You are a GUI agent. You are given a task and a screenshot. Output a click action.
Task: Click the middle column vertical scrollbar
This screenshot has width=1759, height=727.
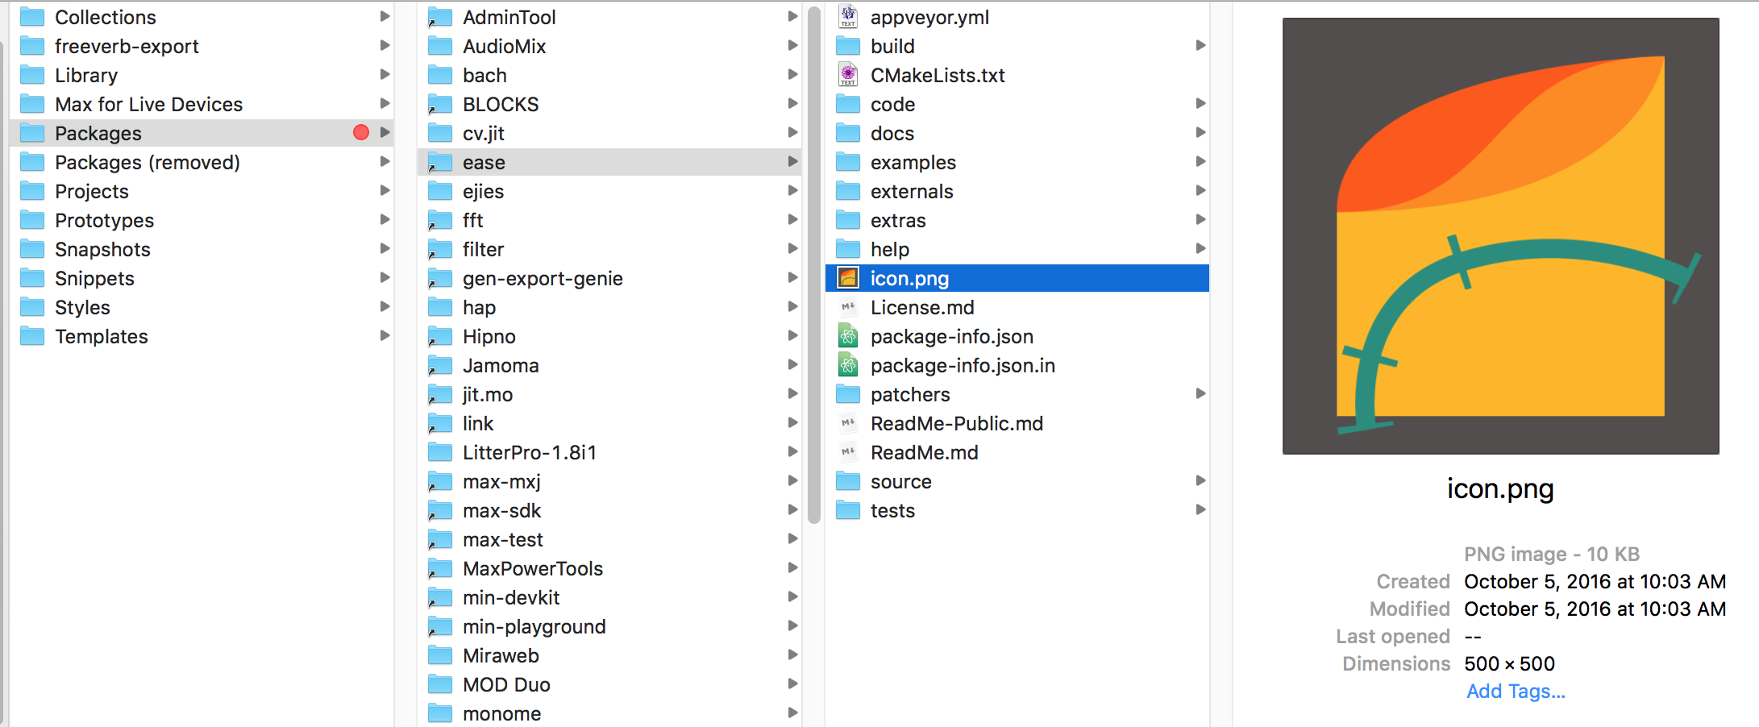814,264
